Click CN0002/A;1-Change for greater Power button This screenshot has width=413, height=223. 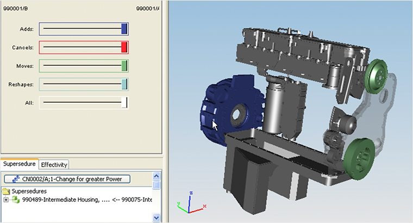click(67, 178)
